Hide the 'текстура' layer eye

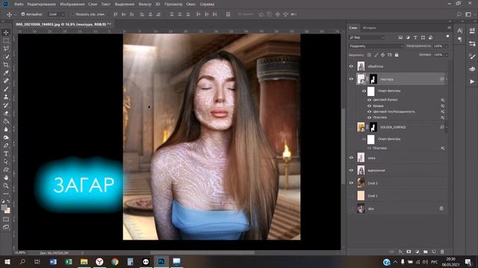pos(351,79)
